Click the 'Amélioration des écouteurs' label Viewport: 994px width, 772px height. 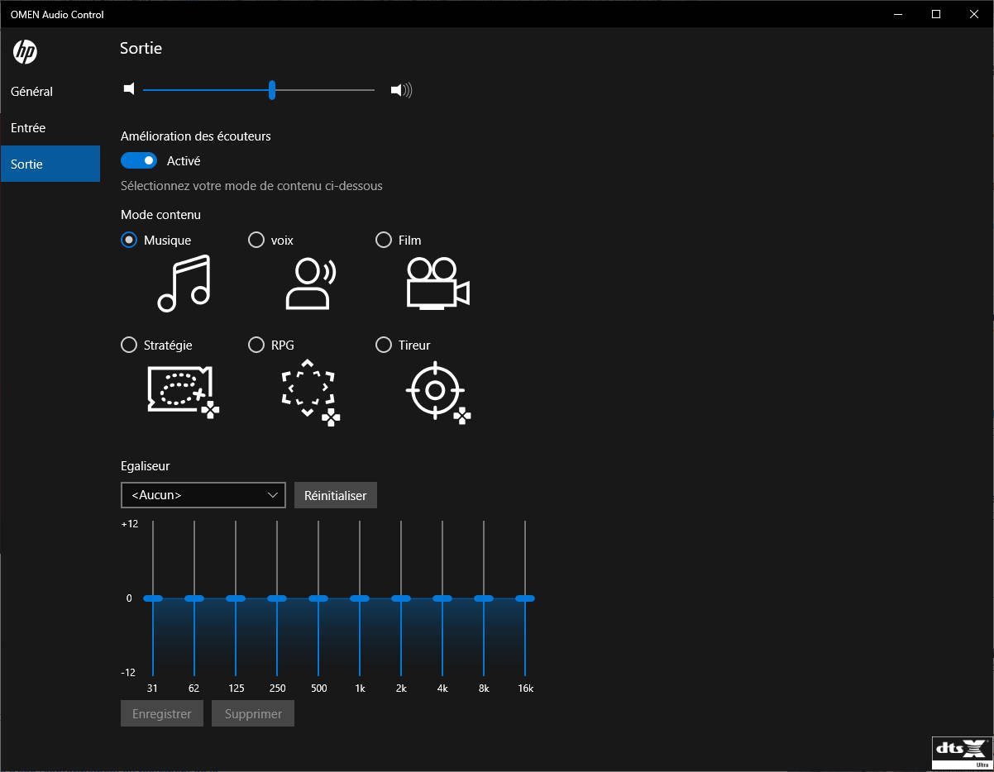[x=196, y=136]
